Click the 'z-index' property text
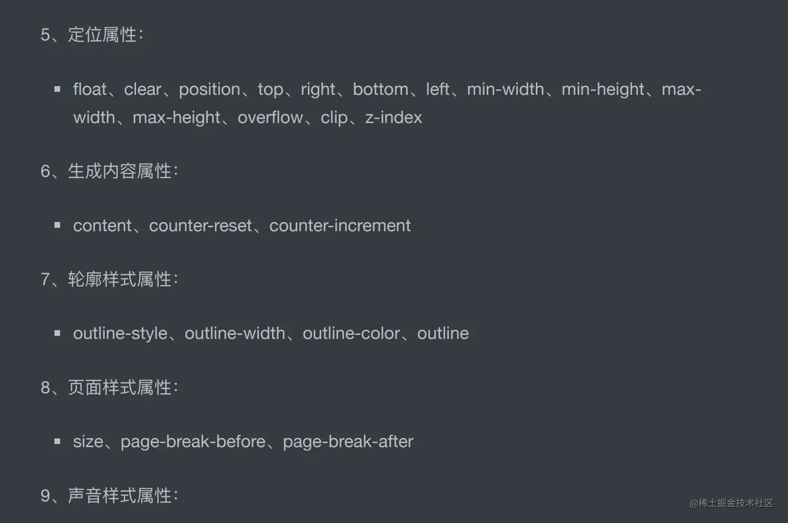Image resolution: width=788 pixels, height=523 pixels. (393, 118)
